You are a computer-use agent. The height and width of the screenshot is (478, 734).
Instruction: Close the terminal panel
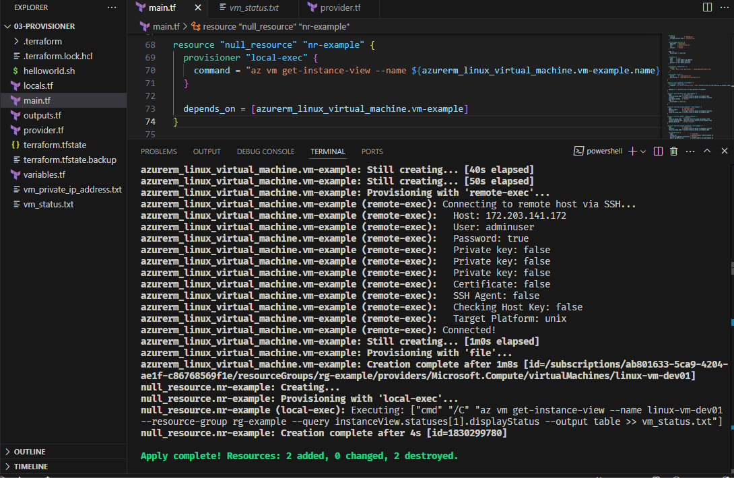(724, 151)
